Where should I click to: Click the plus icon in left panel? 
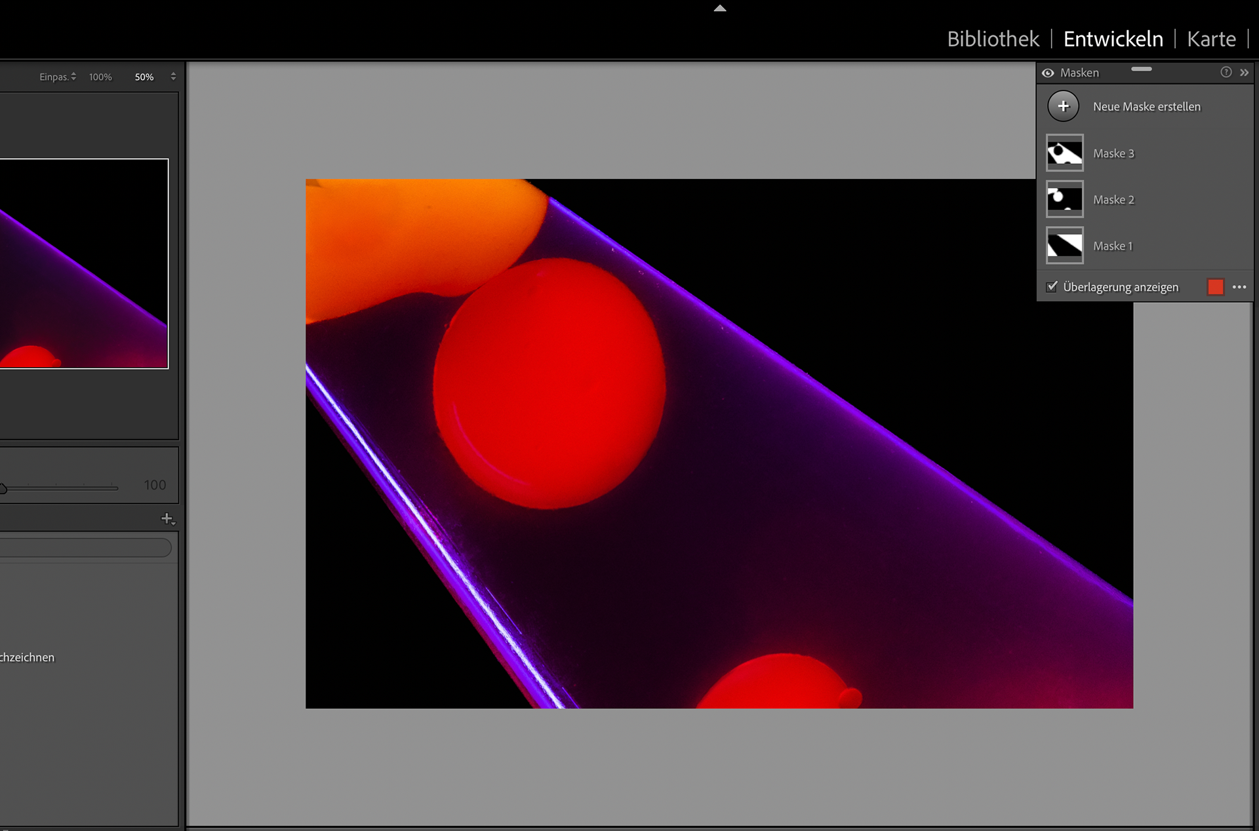(168, 519)
